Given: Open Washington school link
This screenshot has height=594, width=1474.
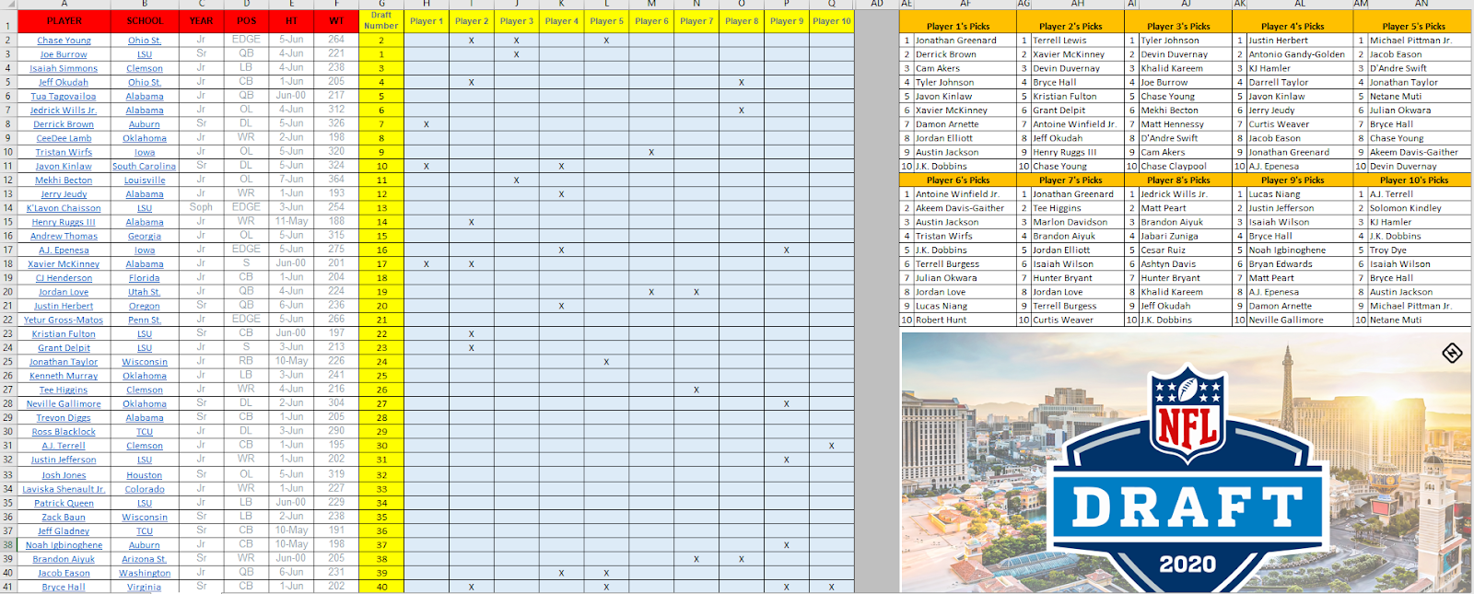Looking at the screenshot, I should click(145, 573).
